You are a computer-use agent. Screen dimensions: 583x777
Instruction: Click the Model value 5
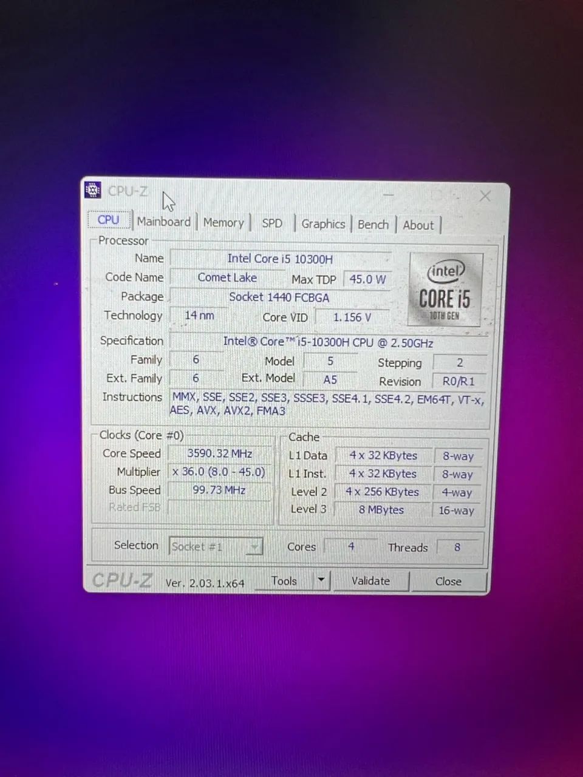coord(330,361)
